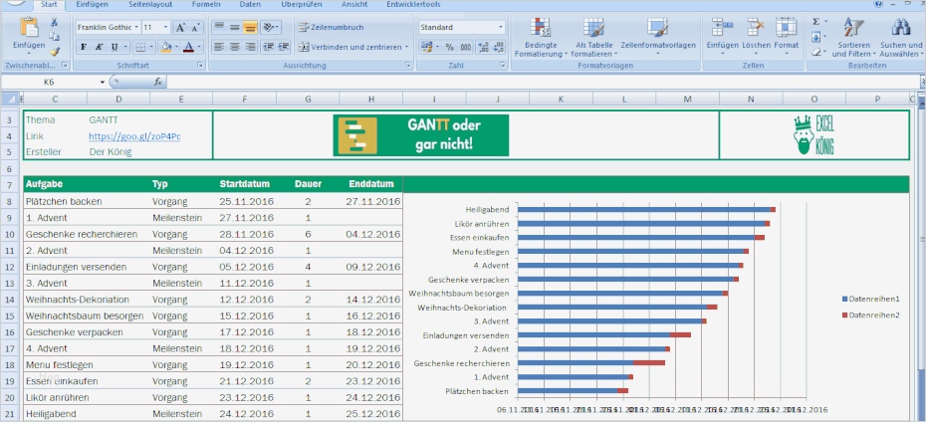Screen dimensions: 926x422
Task: Toggle bold formatting
Action: [84, 47]
